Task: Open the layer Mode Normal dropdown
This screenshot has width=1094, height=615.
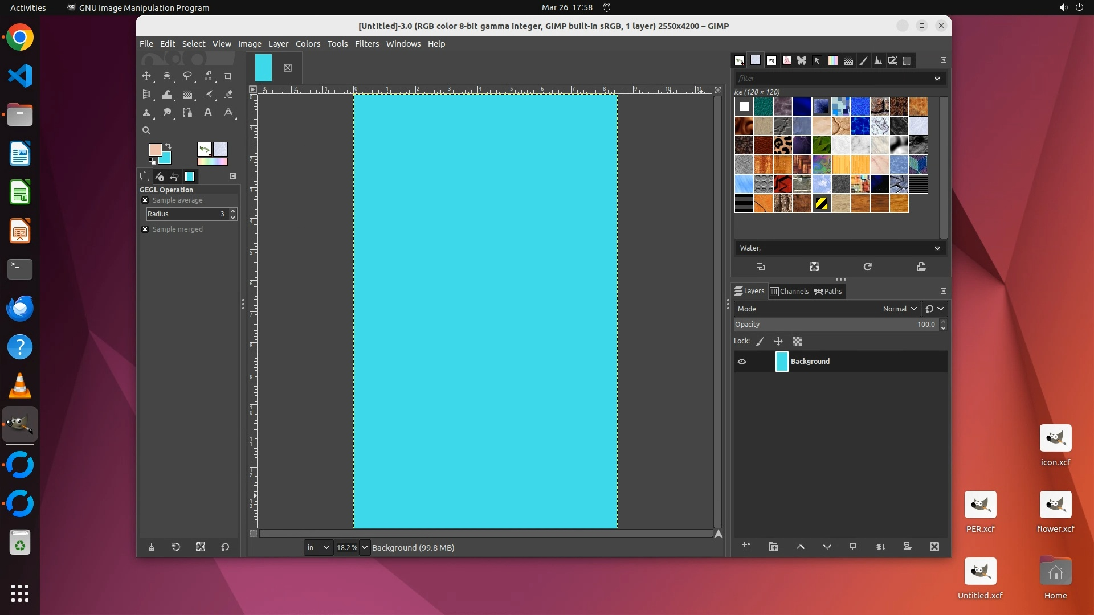Action: click(899, 309)
